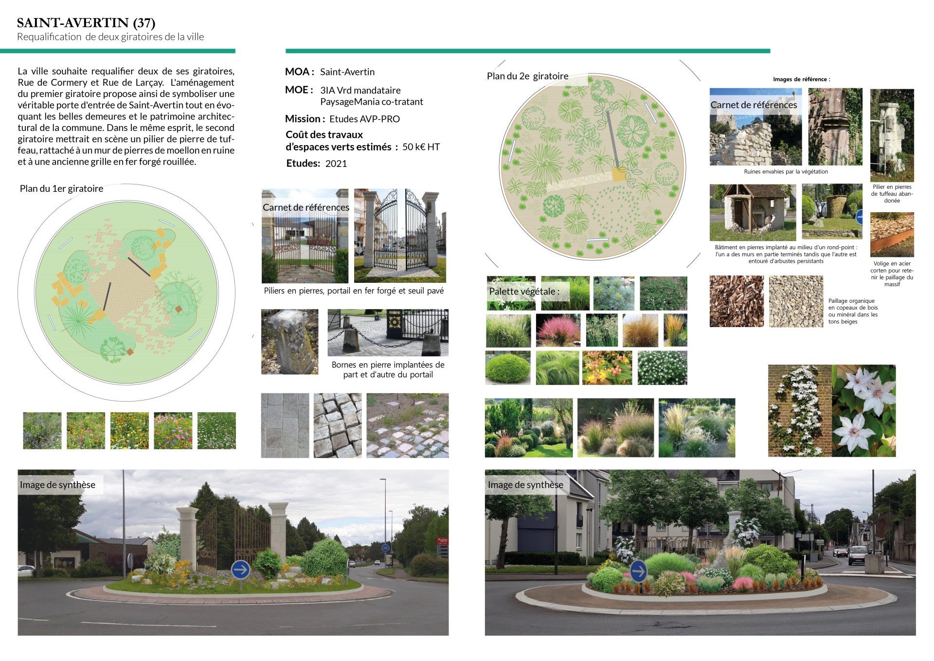Click the MOA Saint-Avertin text
Viewport: 934px width, 661px height.
pos(331,72)
